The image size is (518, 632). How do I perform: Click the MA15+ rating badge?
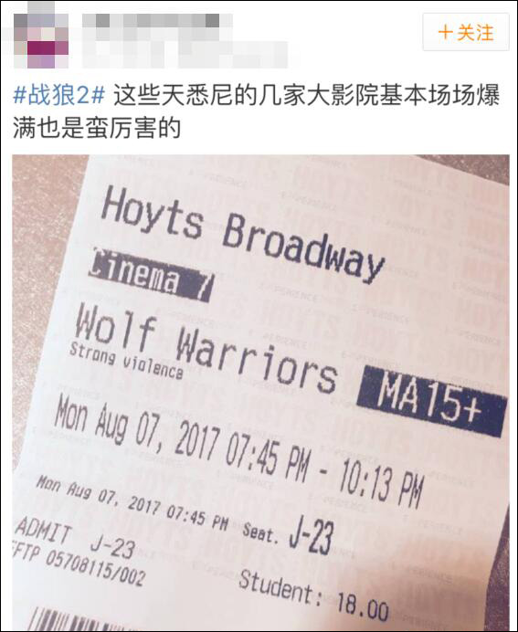tap(431, 402)
